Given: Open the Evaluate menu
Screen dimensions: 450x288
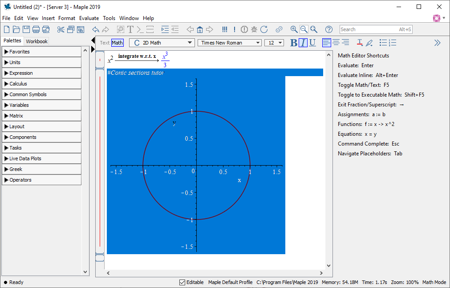Looking at the screenshot, I should (x=89, y=18).
